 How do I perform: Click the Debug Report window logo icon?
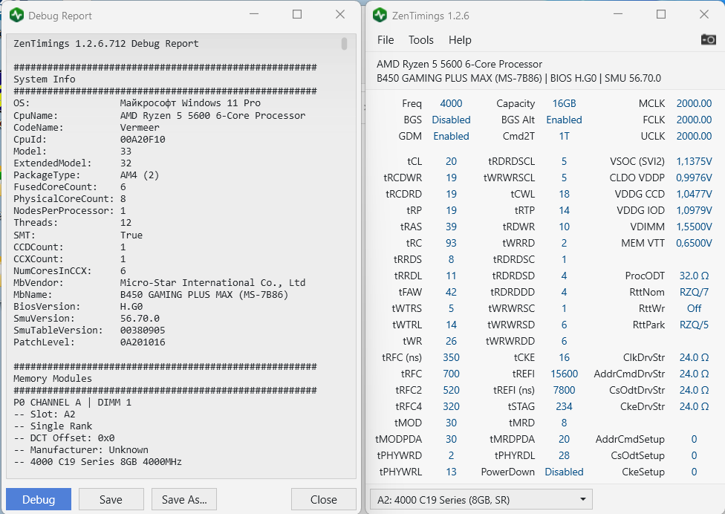tap(16, 15)
